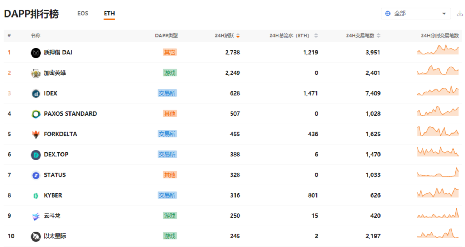Open the FORKDELTA fox logo

coord(36,135)
